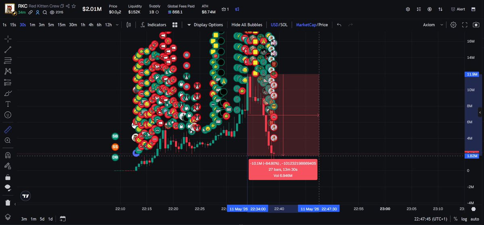Select the crosshair cursor tool

[x=8, y=39]
